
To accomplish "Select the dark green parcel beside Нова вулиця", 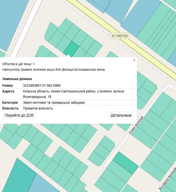I will [126, 163].
